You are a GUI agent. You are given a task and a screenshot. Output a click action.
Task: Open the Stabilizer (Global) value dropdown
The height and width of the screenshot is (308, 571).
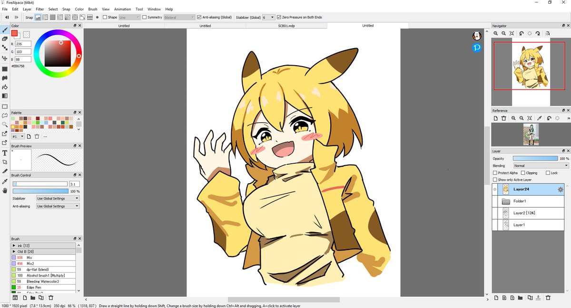[268, 17]
